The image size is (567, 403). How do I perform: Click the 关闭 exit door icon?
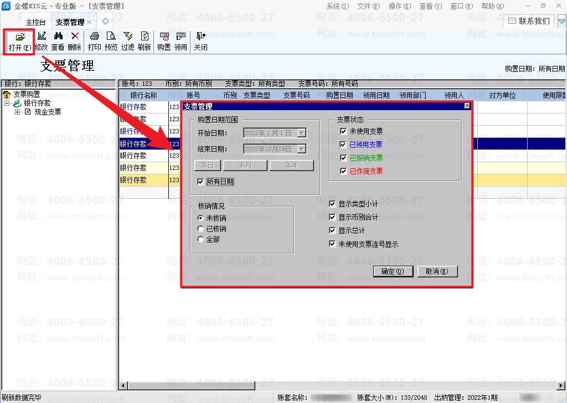pyautogui.click(x=200, y=36)
